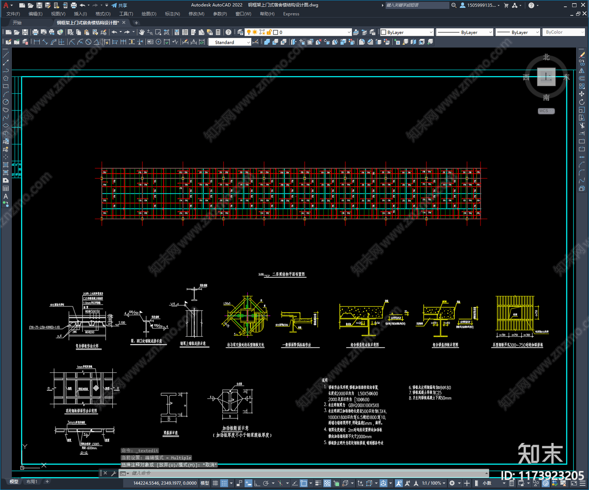Click the 共享 share button
This screenshot has height=490, width=589.
point(119,5)
